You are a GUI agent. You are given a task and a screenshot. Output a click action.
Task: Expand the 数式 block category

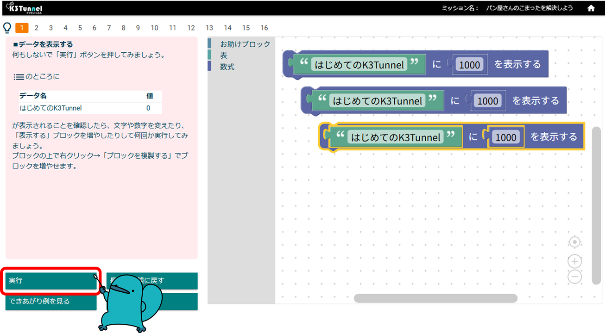[x=227, y=67]
